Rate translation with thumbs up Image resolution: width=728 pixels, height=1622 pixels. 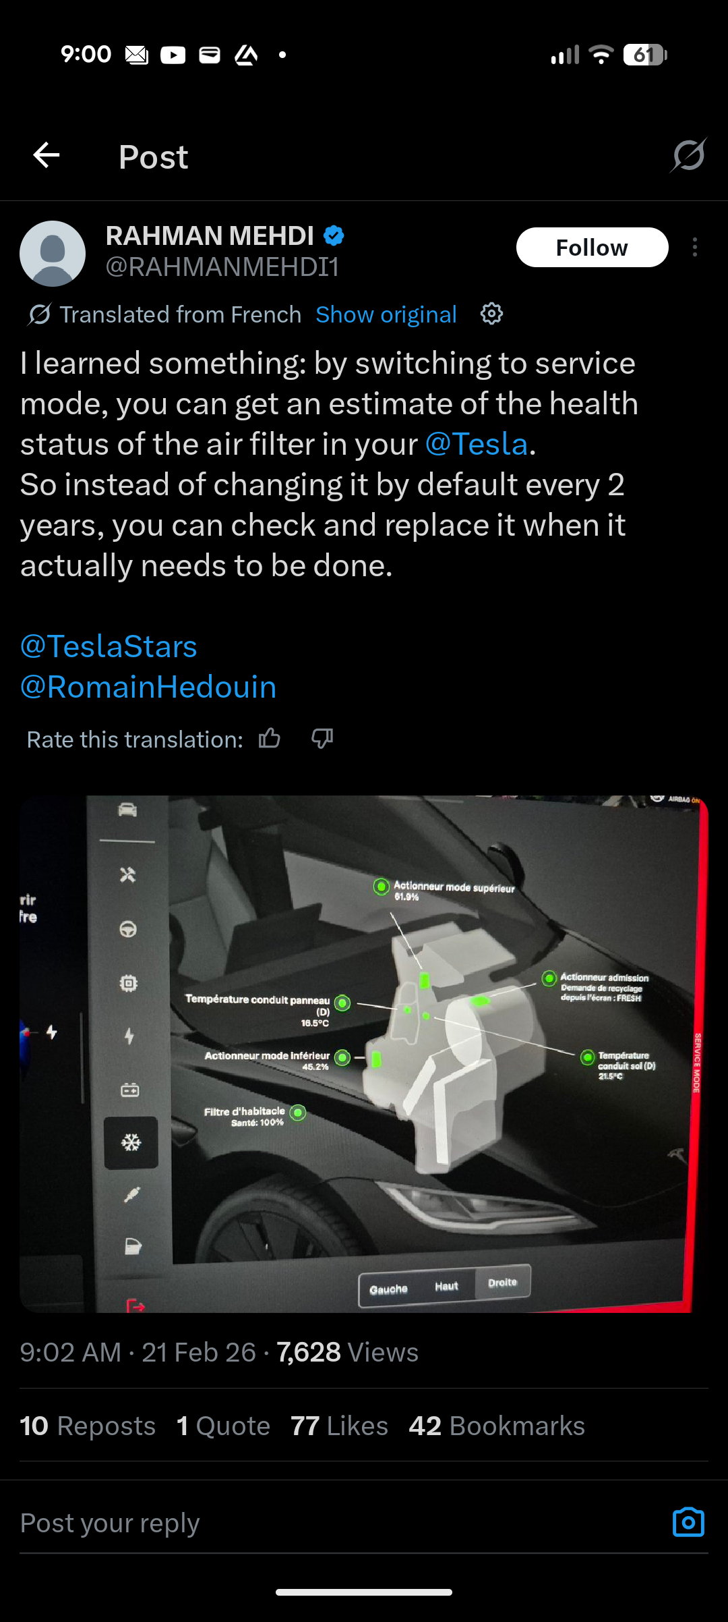tap(270, 739)
